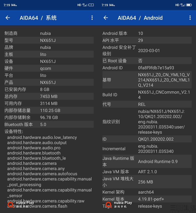Viewport: 196px width, 213px height.
Task: Select the Android ID row
Action: tap(147, 68)
